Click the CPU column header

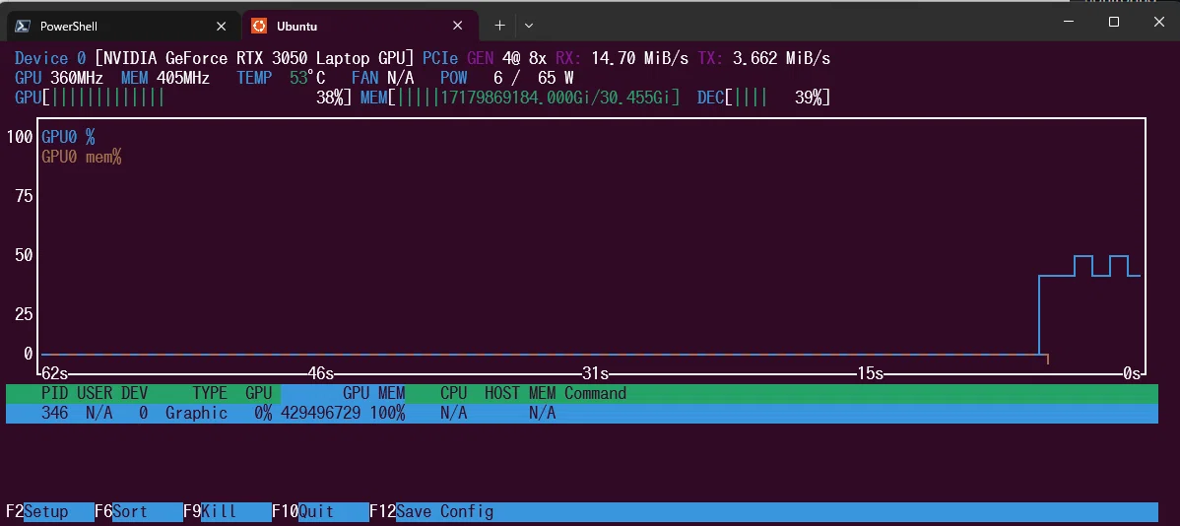click(x=454, y=393)
